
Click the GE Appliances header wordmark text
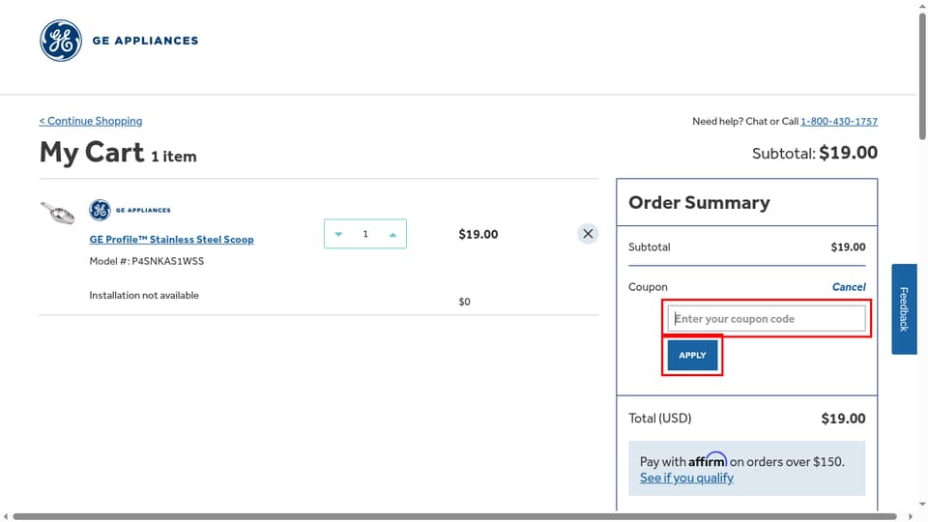[145, 41]
